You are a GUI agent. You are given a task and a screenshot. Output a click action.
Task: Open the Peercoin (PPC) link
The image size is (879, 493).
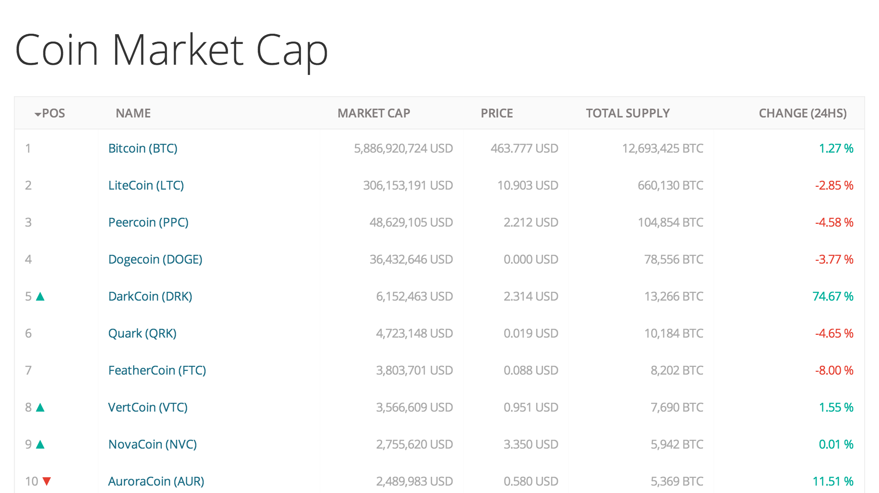click(148, 222)
